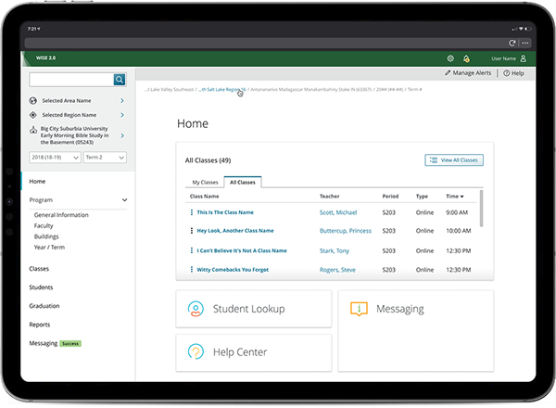Open the notifications bell icon
Screen dimensions: 556x408
(x=466, y=58)
